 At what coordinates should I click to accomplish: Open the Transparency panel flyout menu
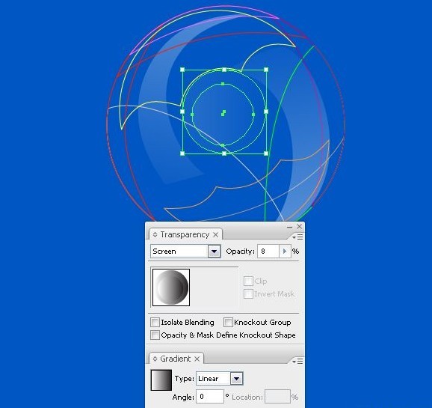click(x=297, y=237)
